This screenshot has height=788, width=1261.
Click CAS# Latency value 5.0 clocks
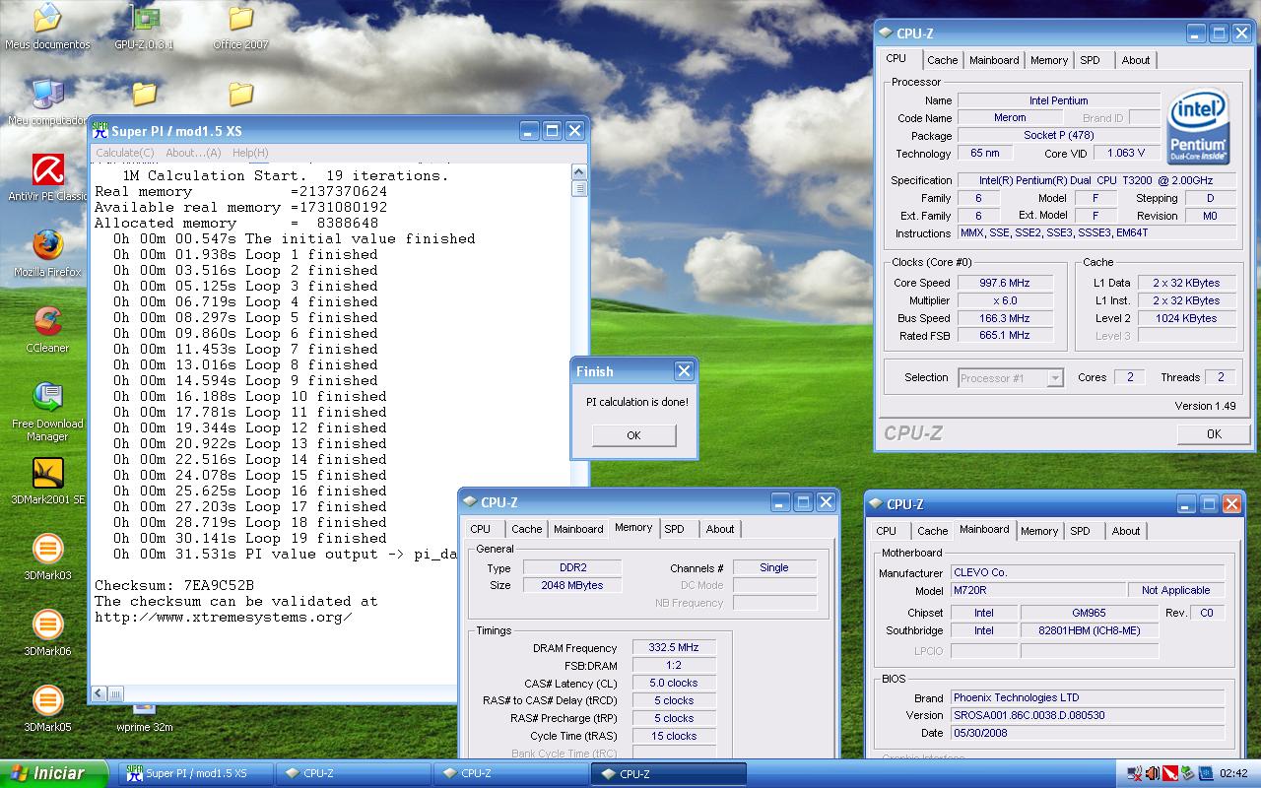[x=674, y=683]
